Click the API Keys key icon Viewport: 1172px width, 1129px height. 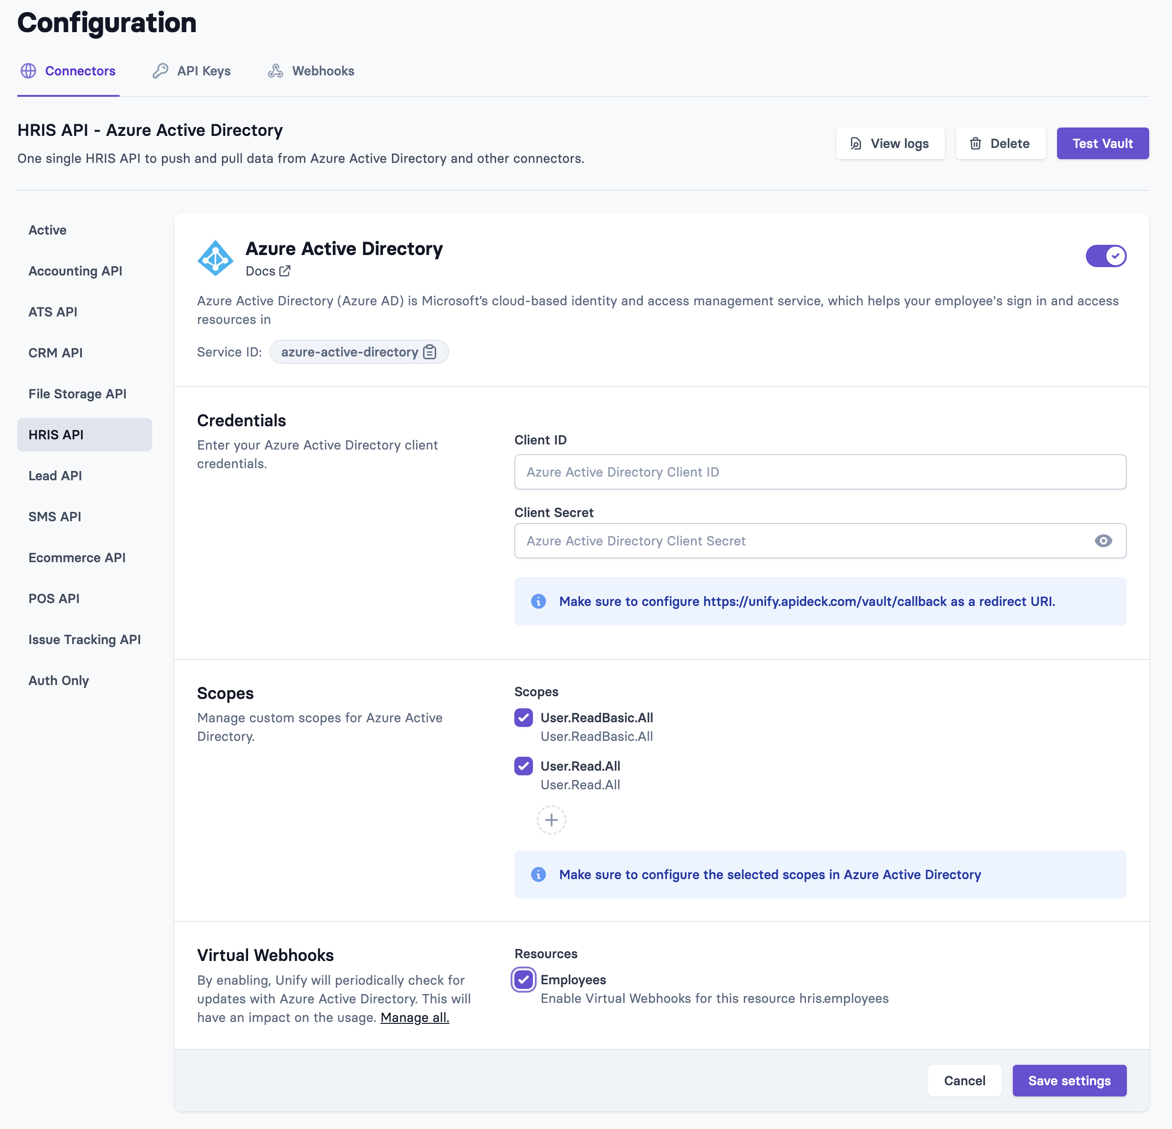point(160,71)
